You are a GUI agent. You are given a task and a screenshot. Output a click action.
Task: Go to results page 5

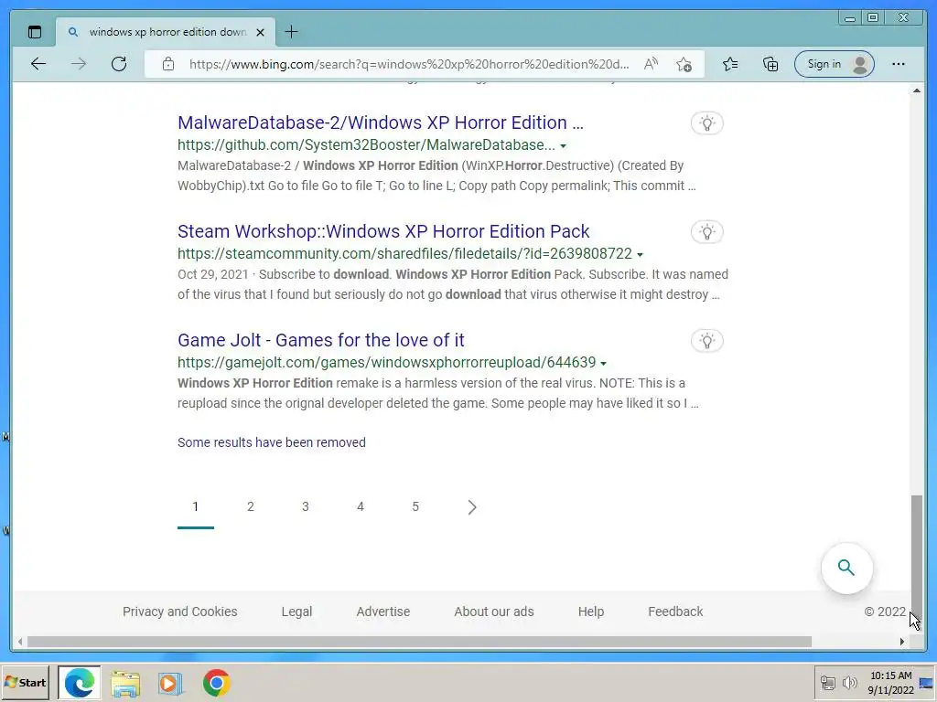click(415, 506)
